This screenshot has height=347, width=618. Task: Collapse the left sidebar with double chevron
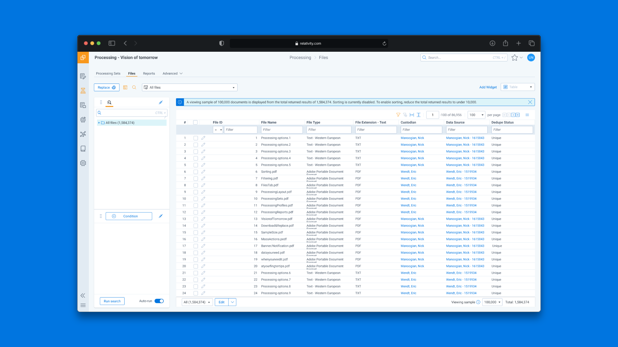point(83,296)
